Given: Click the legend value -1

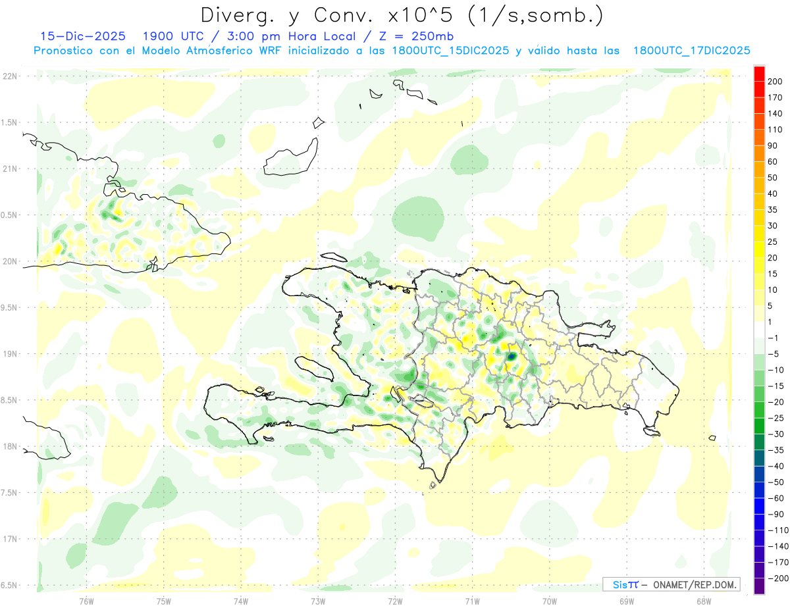Looking at the screenshot, I should point(774,338).
